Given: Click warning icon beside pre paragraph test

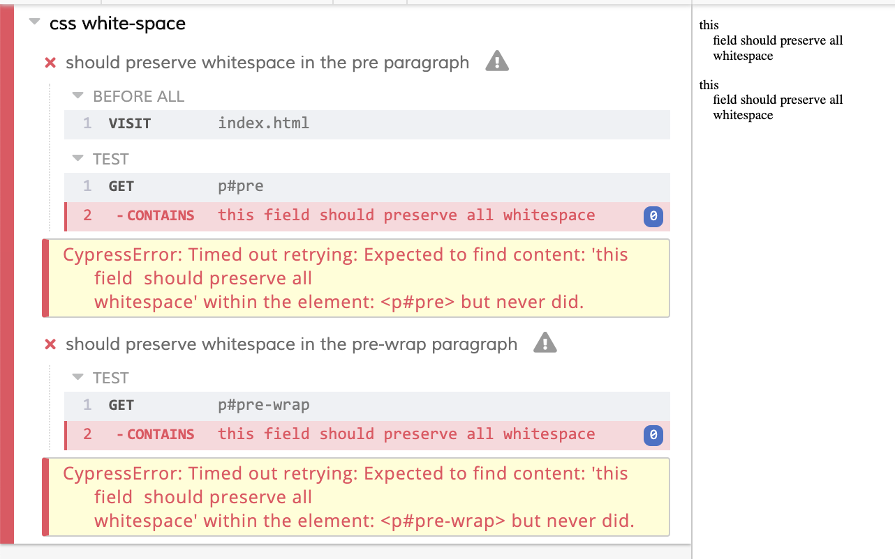Looking at the screenshot, I should [x=497, y=61].
